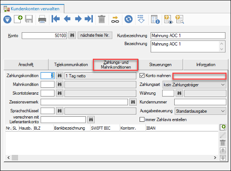Click the nächste freie Nr. button
Screen dimensions: 231x171
pyautogui.click(x=95, y=35)
